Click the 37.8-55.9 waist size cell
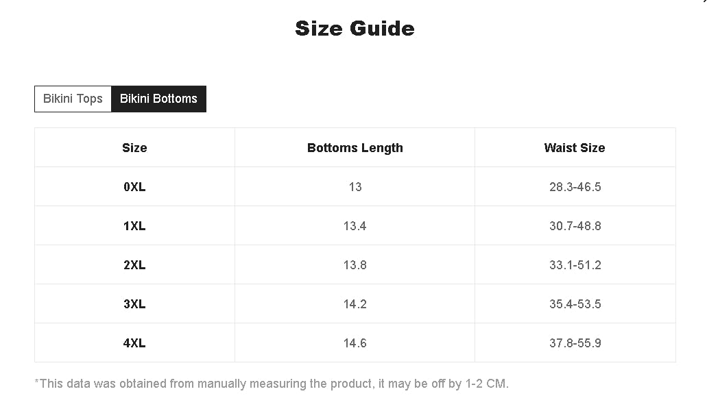707x409 pixels. pos(575,343)
